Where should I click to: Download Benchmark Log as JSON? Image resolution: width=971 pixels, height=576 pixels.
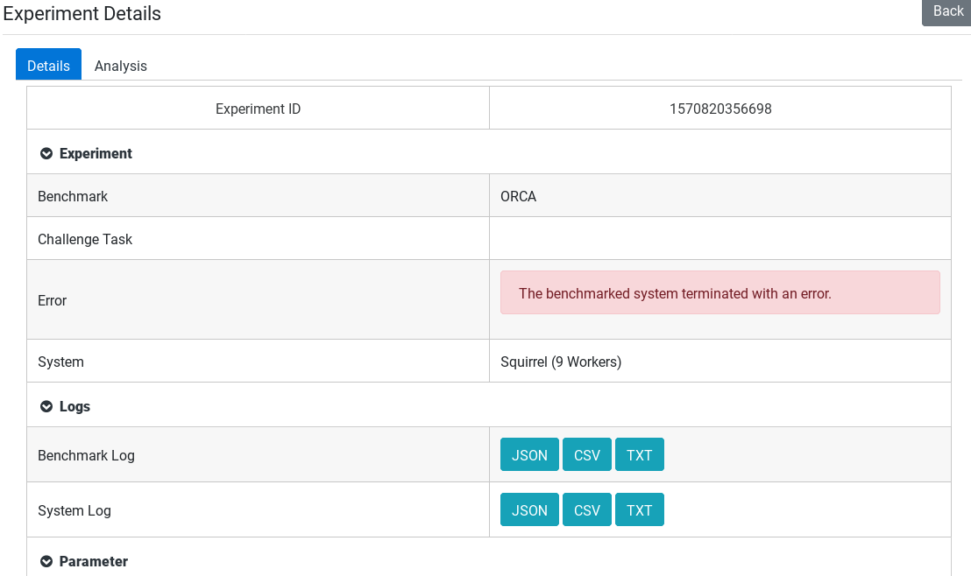click(529, 454)
